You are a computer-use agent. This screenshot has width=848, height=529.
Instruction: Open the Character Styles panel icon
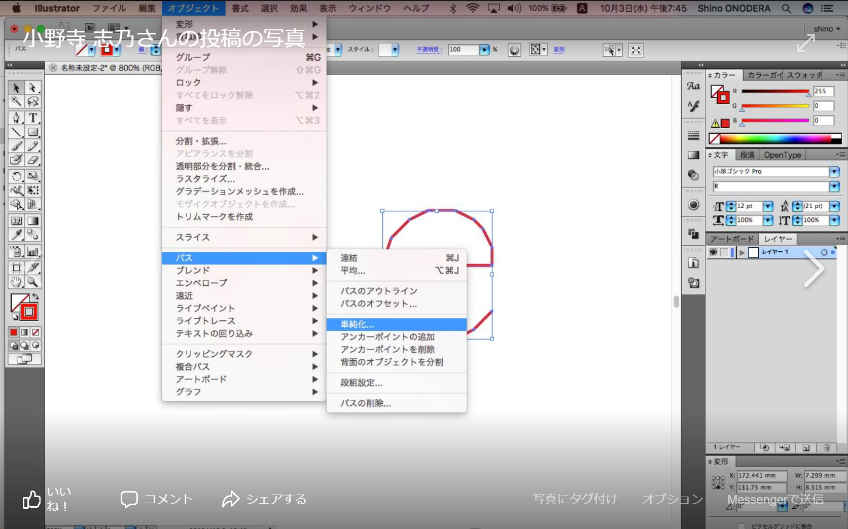coord(693,86)
